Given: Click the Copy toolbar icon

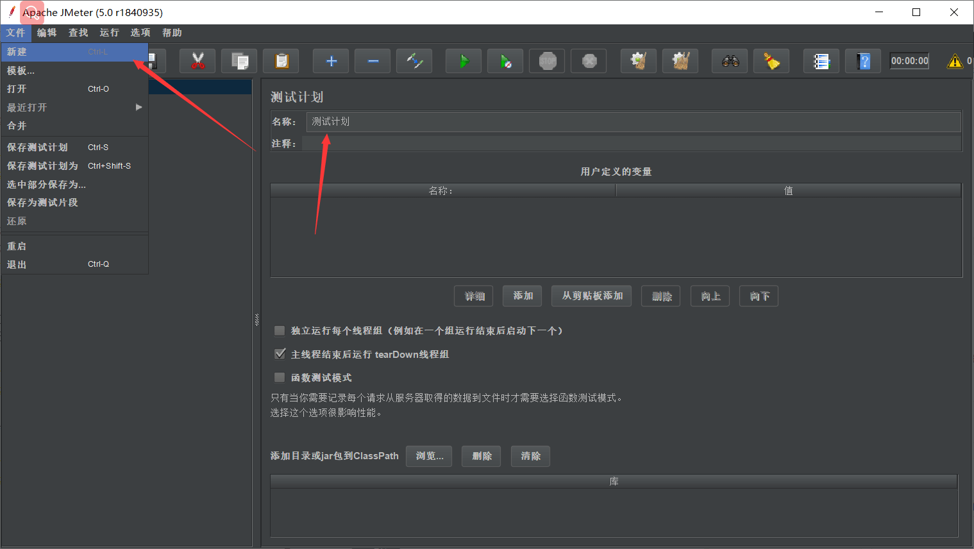Looking at the screenshot, I should pyautogui.click(x=239, y=61).
